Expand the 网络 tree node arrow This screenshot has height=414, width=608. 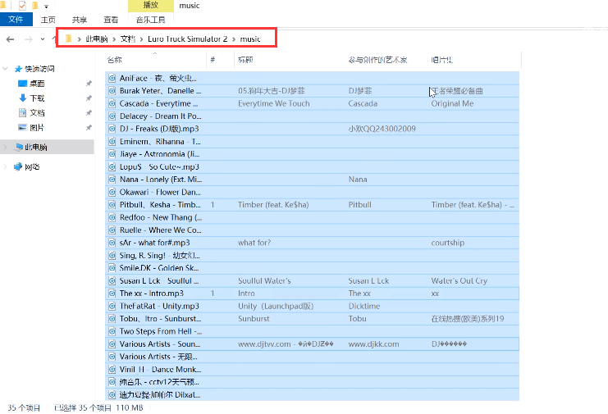(x=6, y=166)
